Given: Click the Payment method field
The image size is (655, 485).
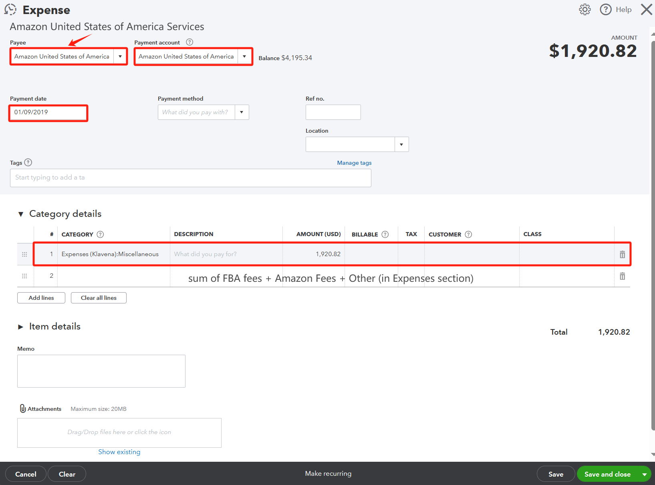Looking at the screenshot, I should (x=196, y=112).
